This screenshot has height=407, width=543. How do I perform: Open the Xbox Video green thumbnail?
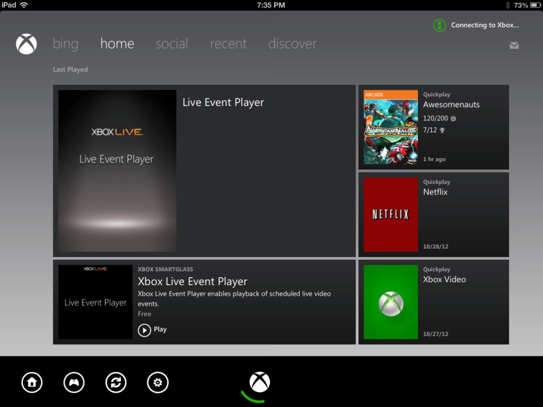point(391,302)
